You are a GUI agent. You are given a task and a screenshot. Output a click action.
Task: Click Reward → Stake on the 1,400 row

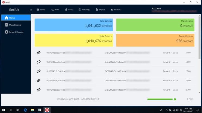(170, 53)
